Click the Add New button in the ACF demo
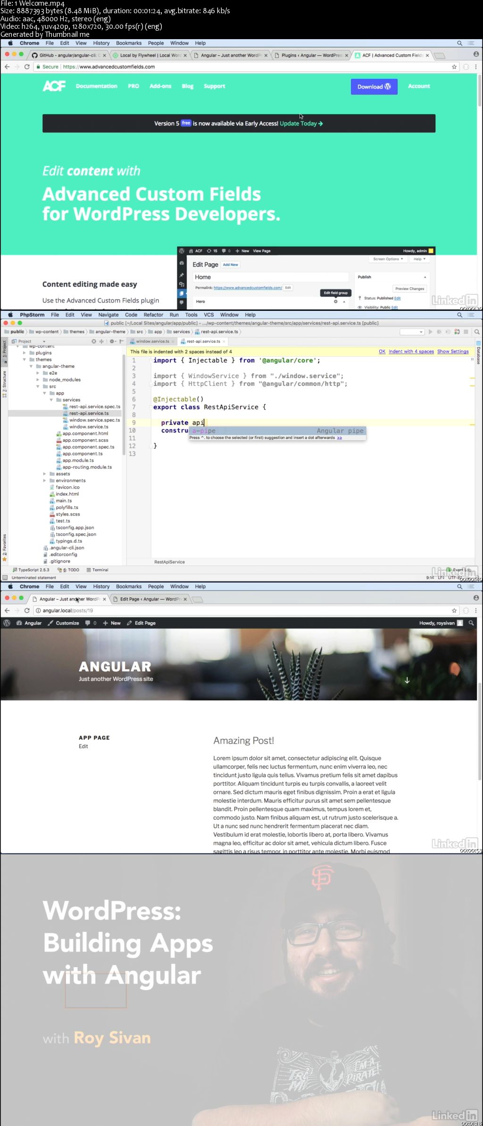483x1126 pixels. tap(231, 265)
